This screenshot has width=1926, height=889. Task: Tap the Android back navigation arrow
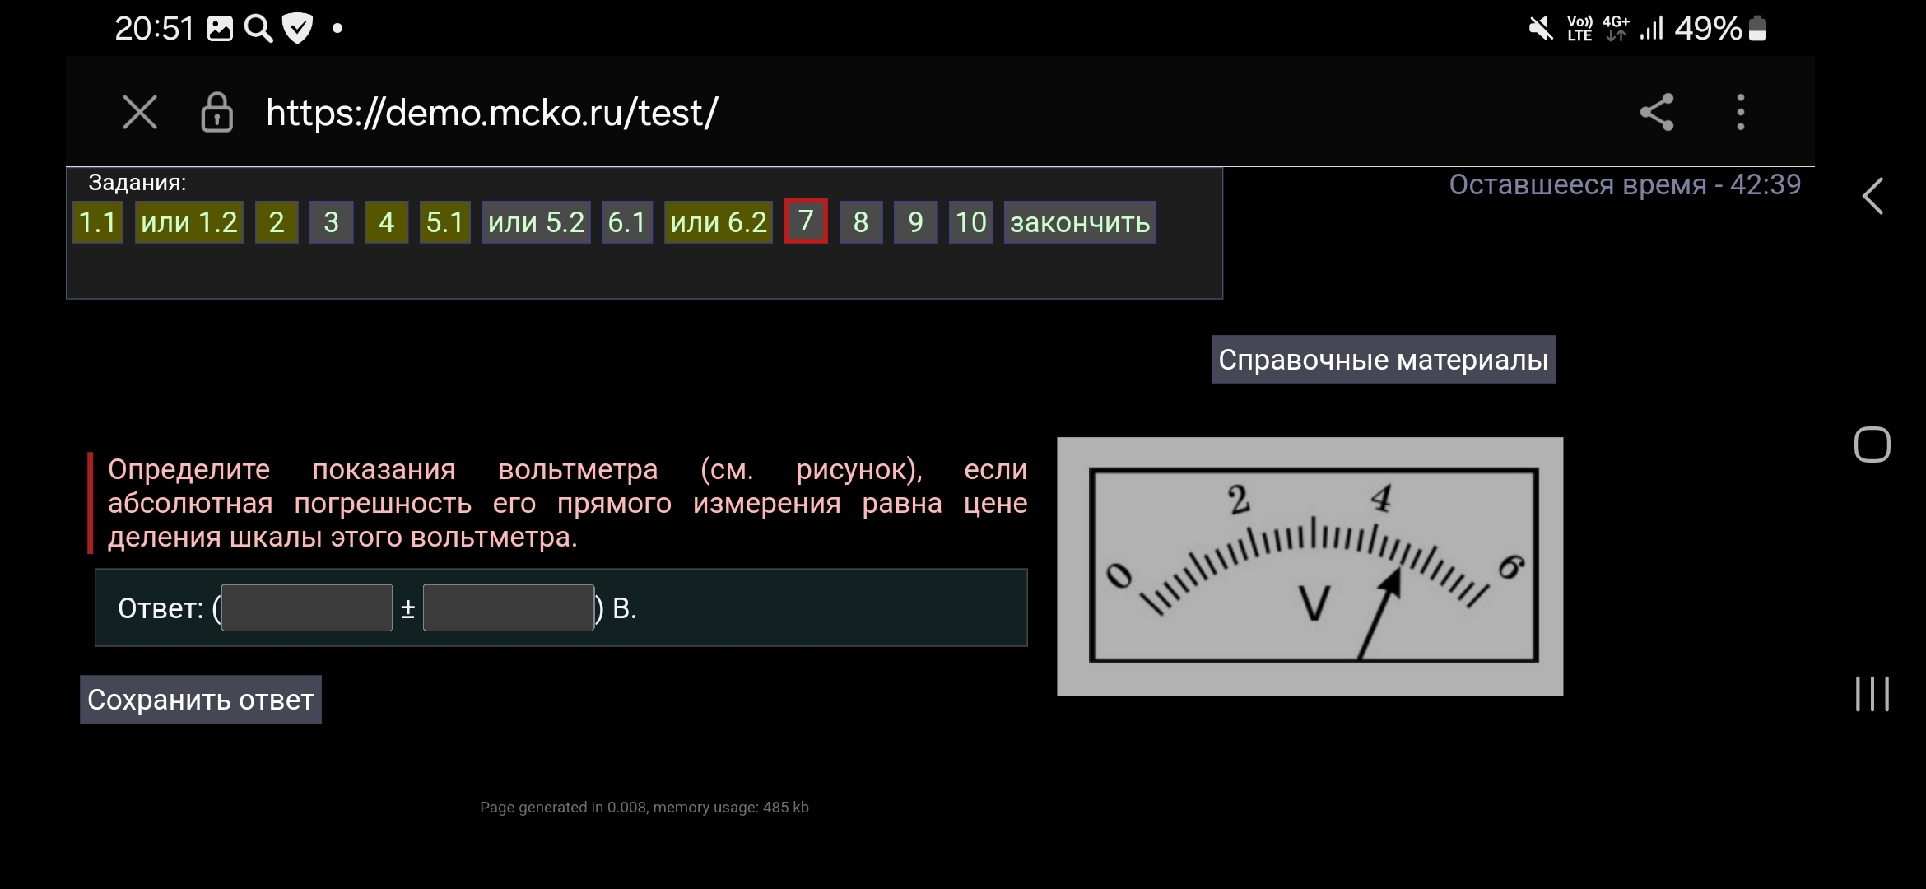(x=1872, y=196)
